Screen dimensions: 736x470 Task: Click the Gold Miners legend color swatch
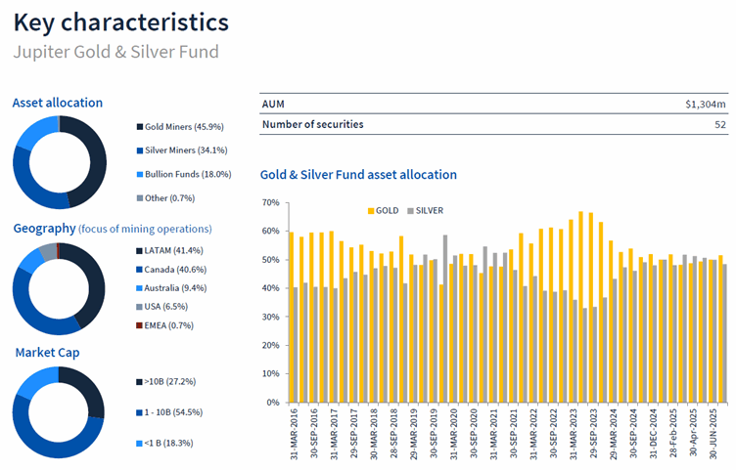140,127
